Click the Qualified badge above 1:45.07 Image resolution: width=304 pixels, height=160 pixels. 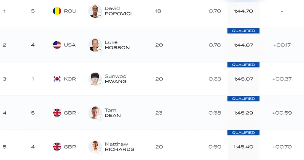tap(243, 65)
